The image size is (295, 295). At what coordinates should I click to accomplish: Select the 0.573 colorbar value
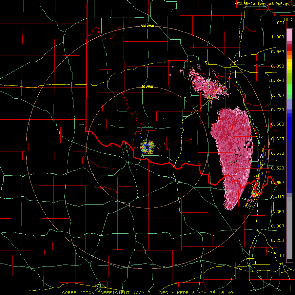tap(278, 153)
